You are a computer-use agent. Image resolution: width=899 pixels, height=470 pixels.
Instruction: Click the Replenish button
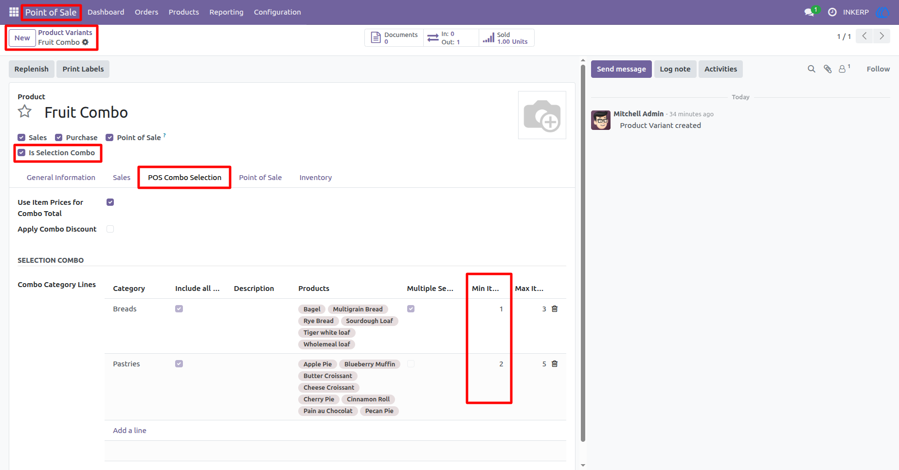tap(32, 69)
